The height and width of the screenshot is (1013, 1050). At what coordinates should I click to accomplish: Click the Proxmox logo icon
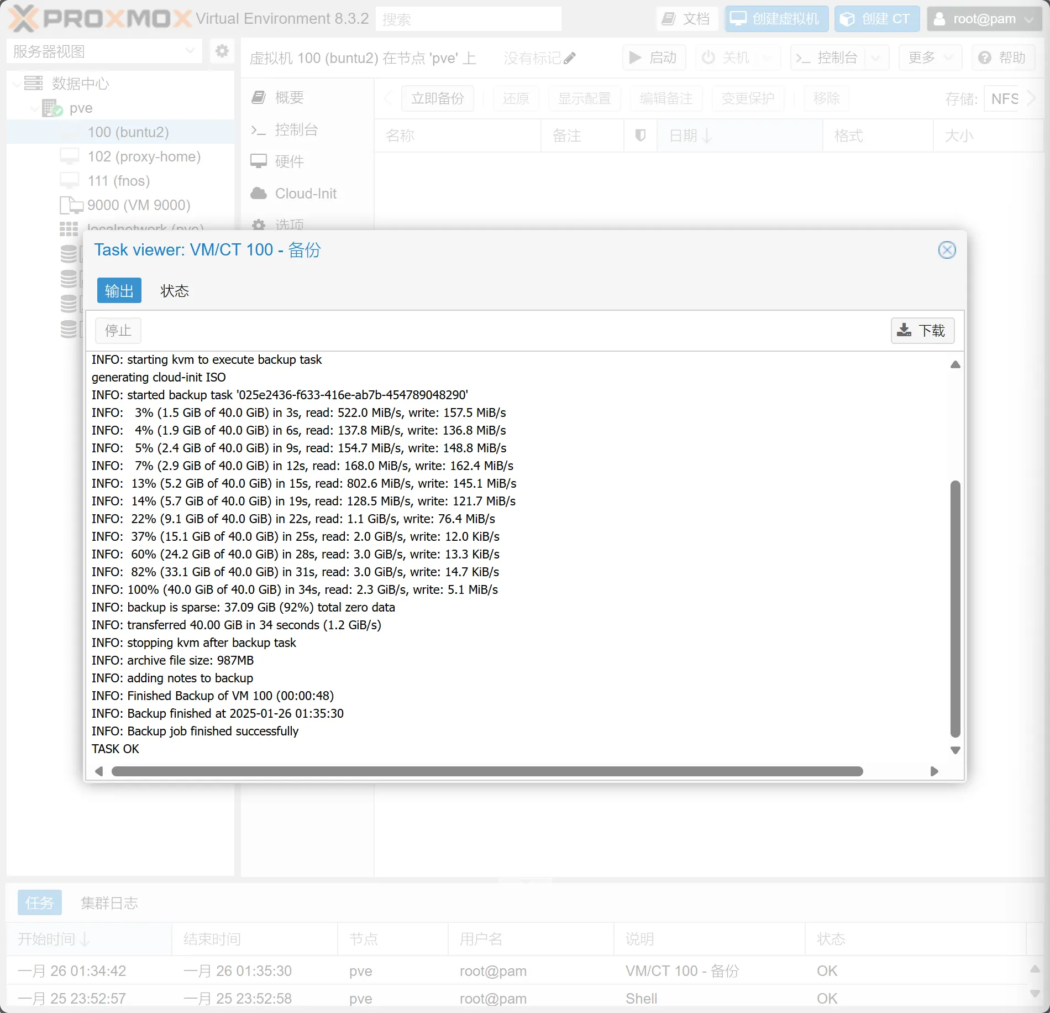pos(23,18)
